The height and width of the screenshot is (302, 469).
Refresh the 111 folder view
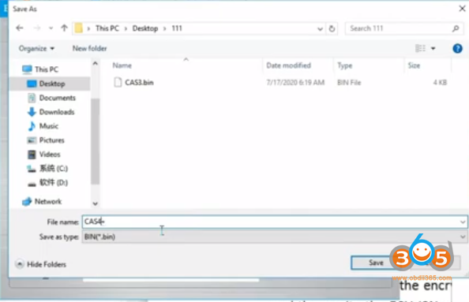pos(332,28)
